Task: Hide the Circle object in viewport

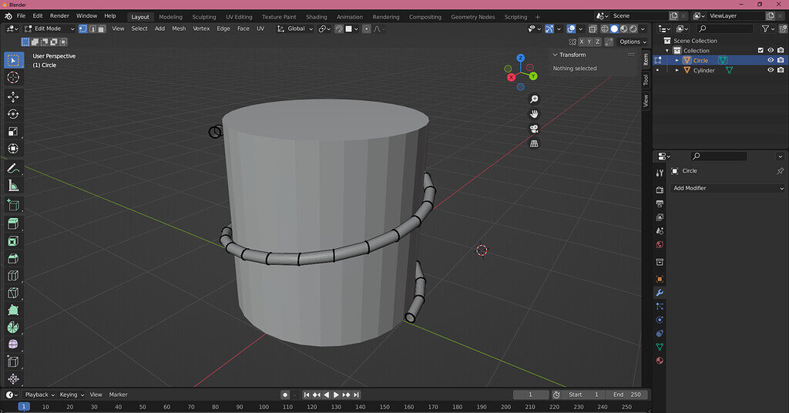Action: pyautogui.click(x=770, y=60)
